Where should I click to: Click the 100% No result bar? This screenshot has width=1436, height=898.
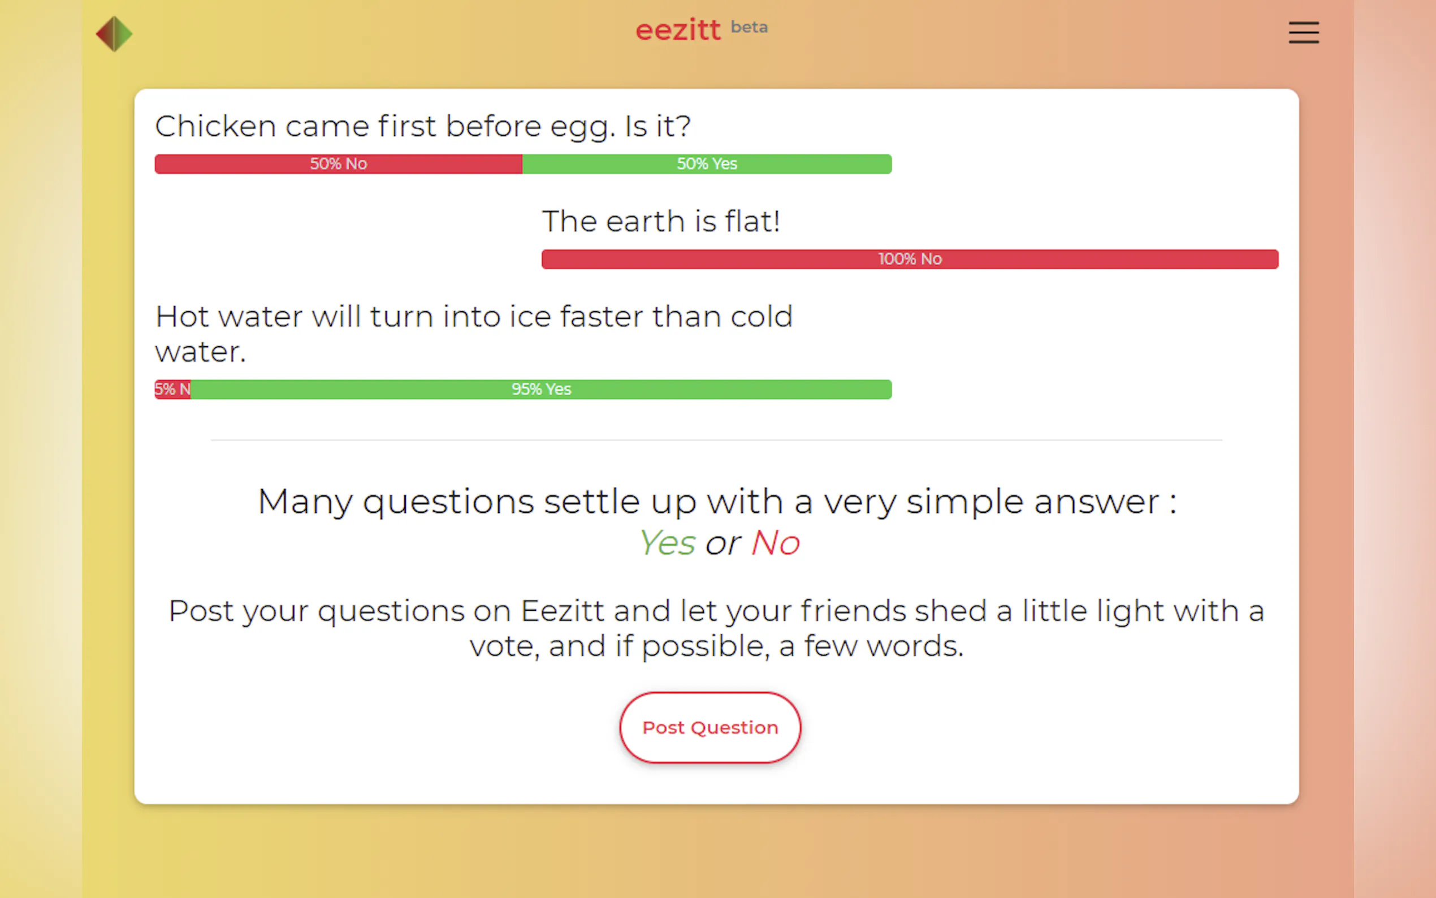pos(910,259)
